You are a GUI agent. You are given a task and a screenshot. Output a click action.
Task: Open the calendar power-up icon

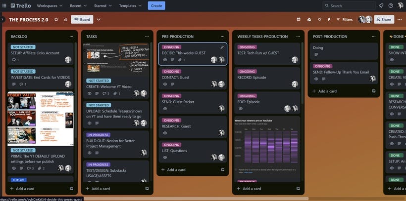(299, 19)
